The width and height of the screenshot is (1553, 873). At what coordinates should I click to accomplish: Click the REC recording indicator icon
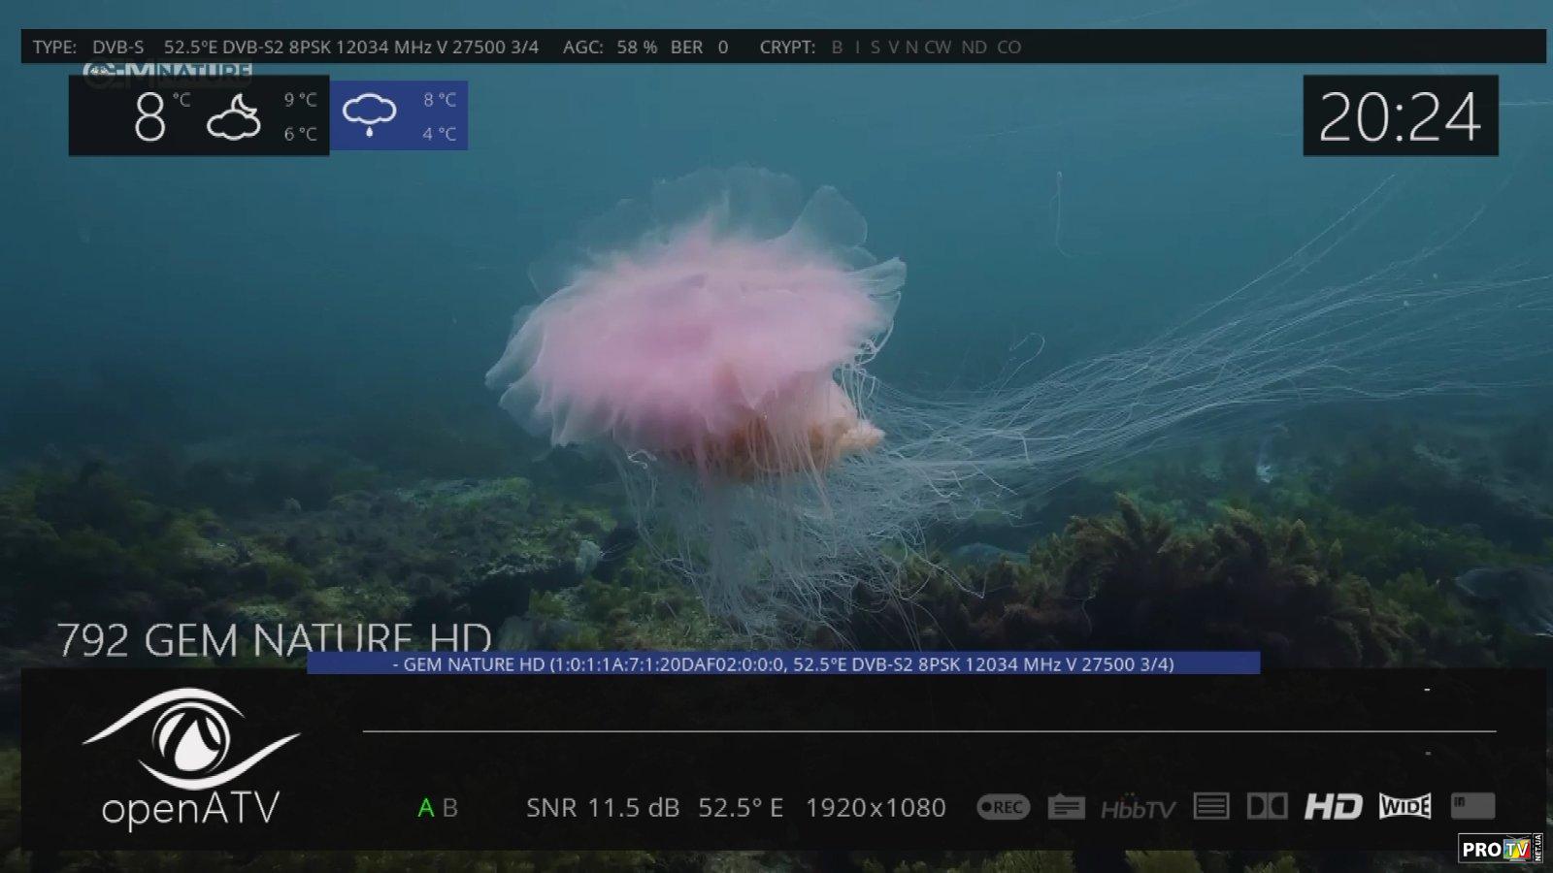pyautogui.click(x=1003, y=807)
